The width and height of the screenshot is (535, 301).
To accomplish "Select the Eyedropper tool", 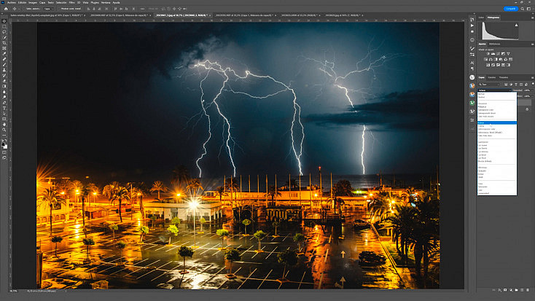I will click(x=4, y=54).
